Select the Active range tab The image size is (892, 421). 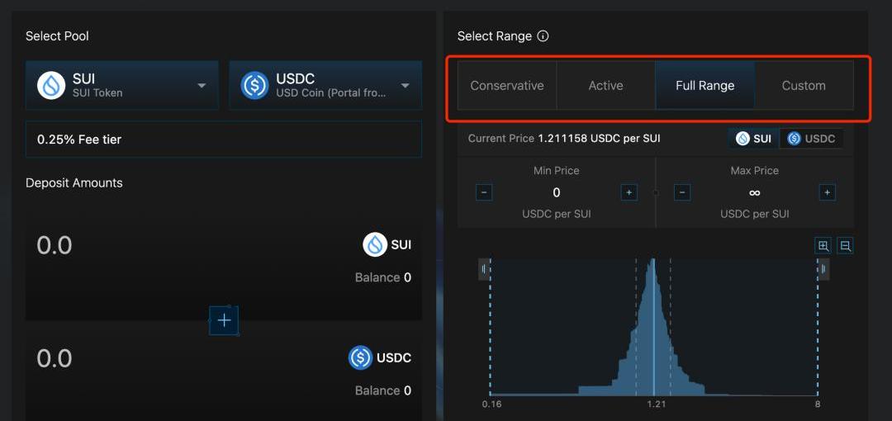605,85
